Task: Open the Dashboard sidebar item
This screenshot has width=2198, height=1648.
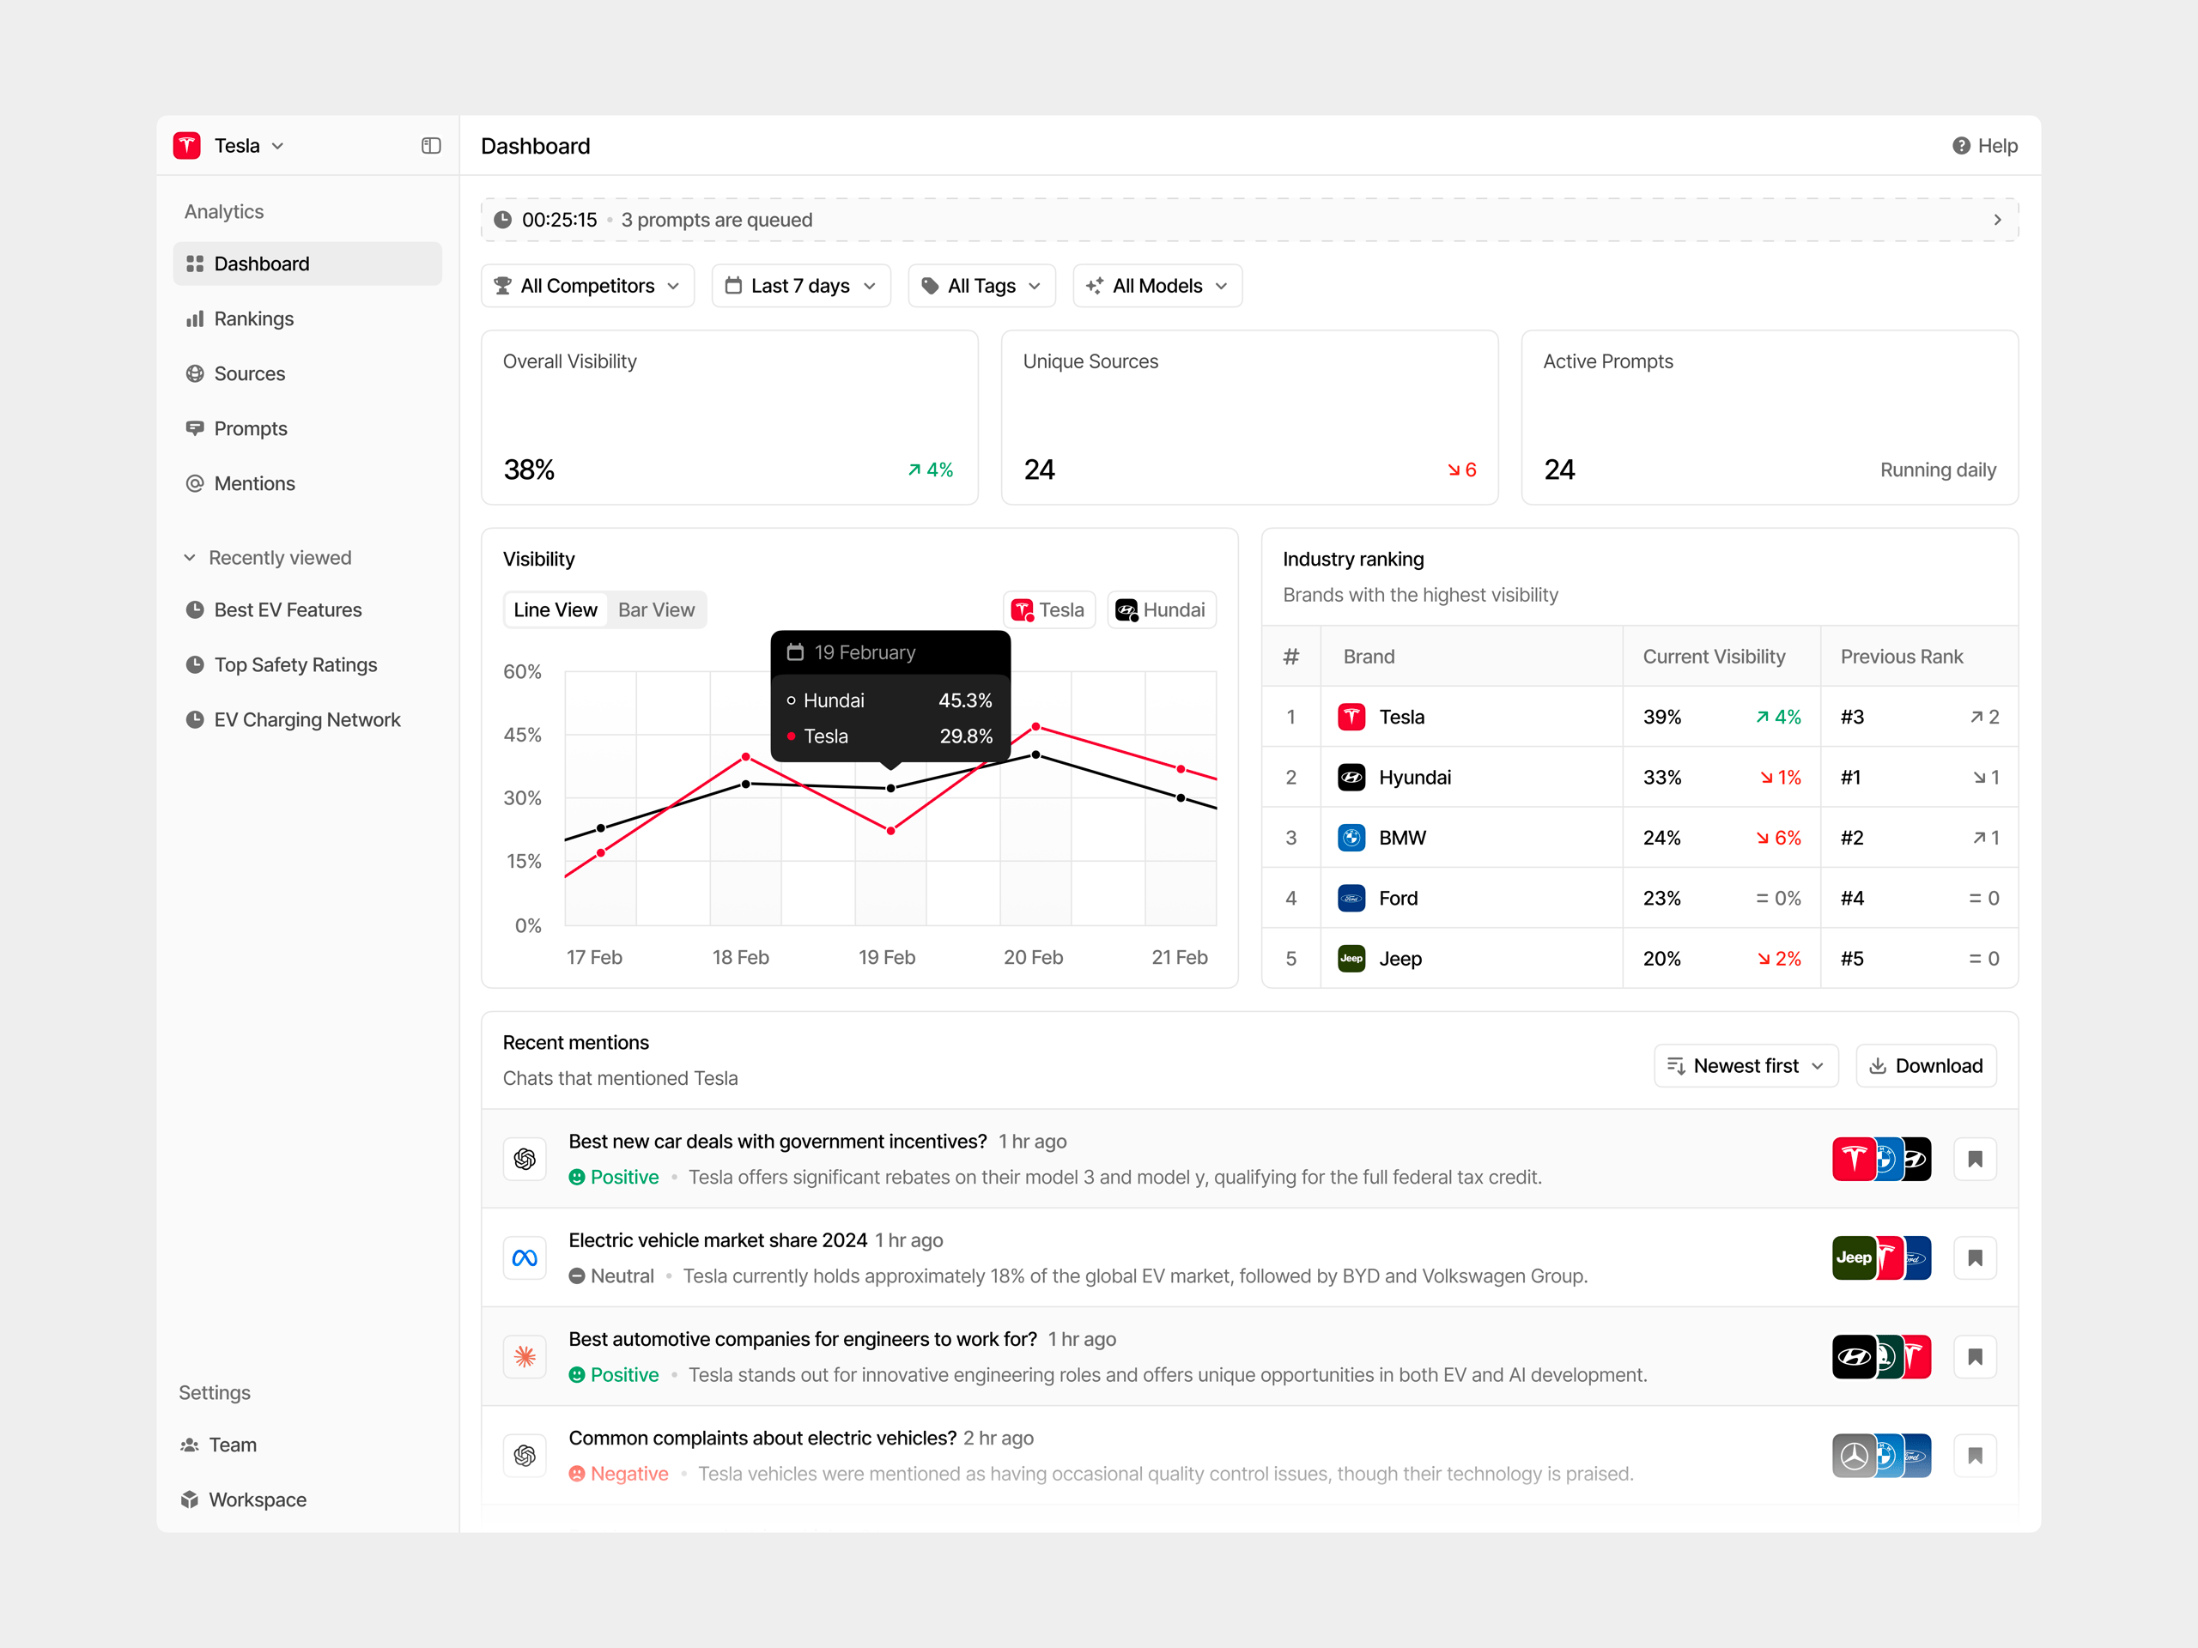Action: 307,264
